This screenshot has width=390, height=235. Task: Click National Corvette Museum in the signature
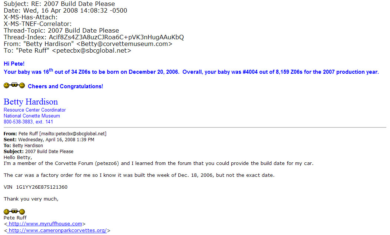point(32,116)
